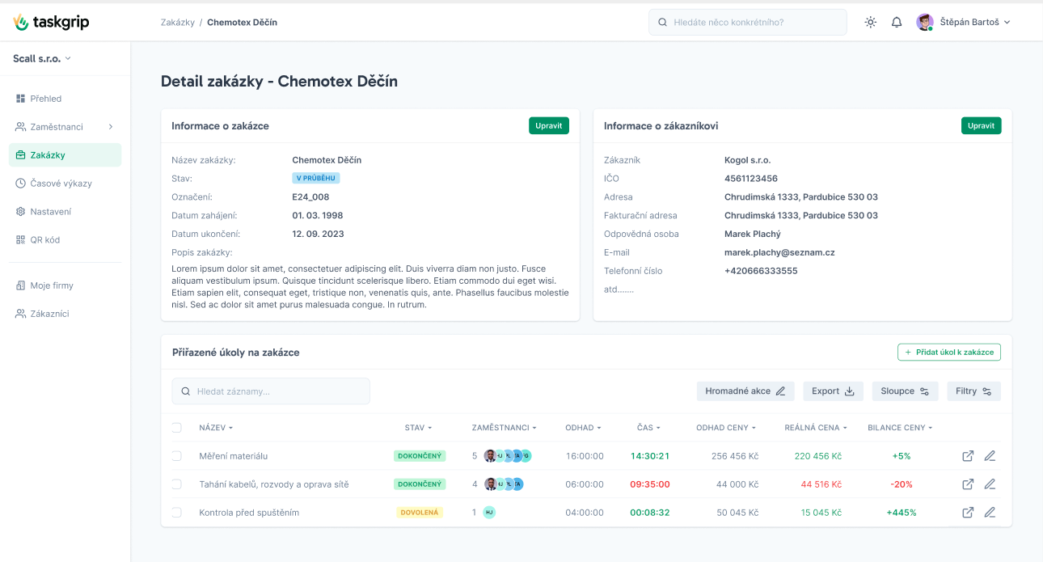
Task: Open Měření materiálu task in new window
Action: click(968, 456)
